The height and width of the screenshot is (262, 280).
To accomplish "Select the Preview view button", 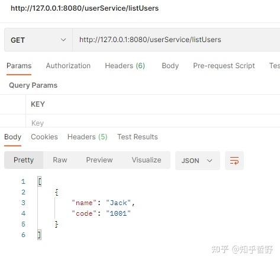I will click(x=99, y=160).
